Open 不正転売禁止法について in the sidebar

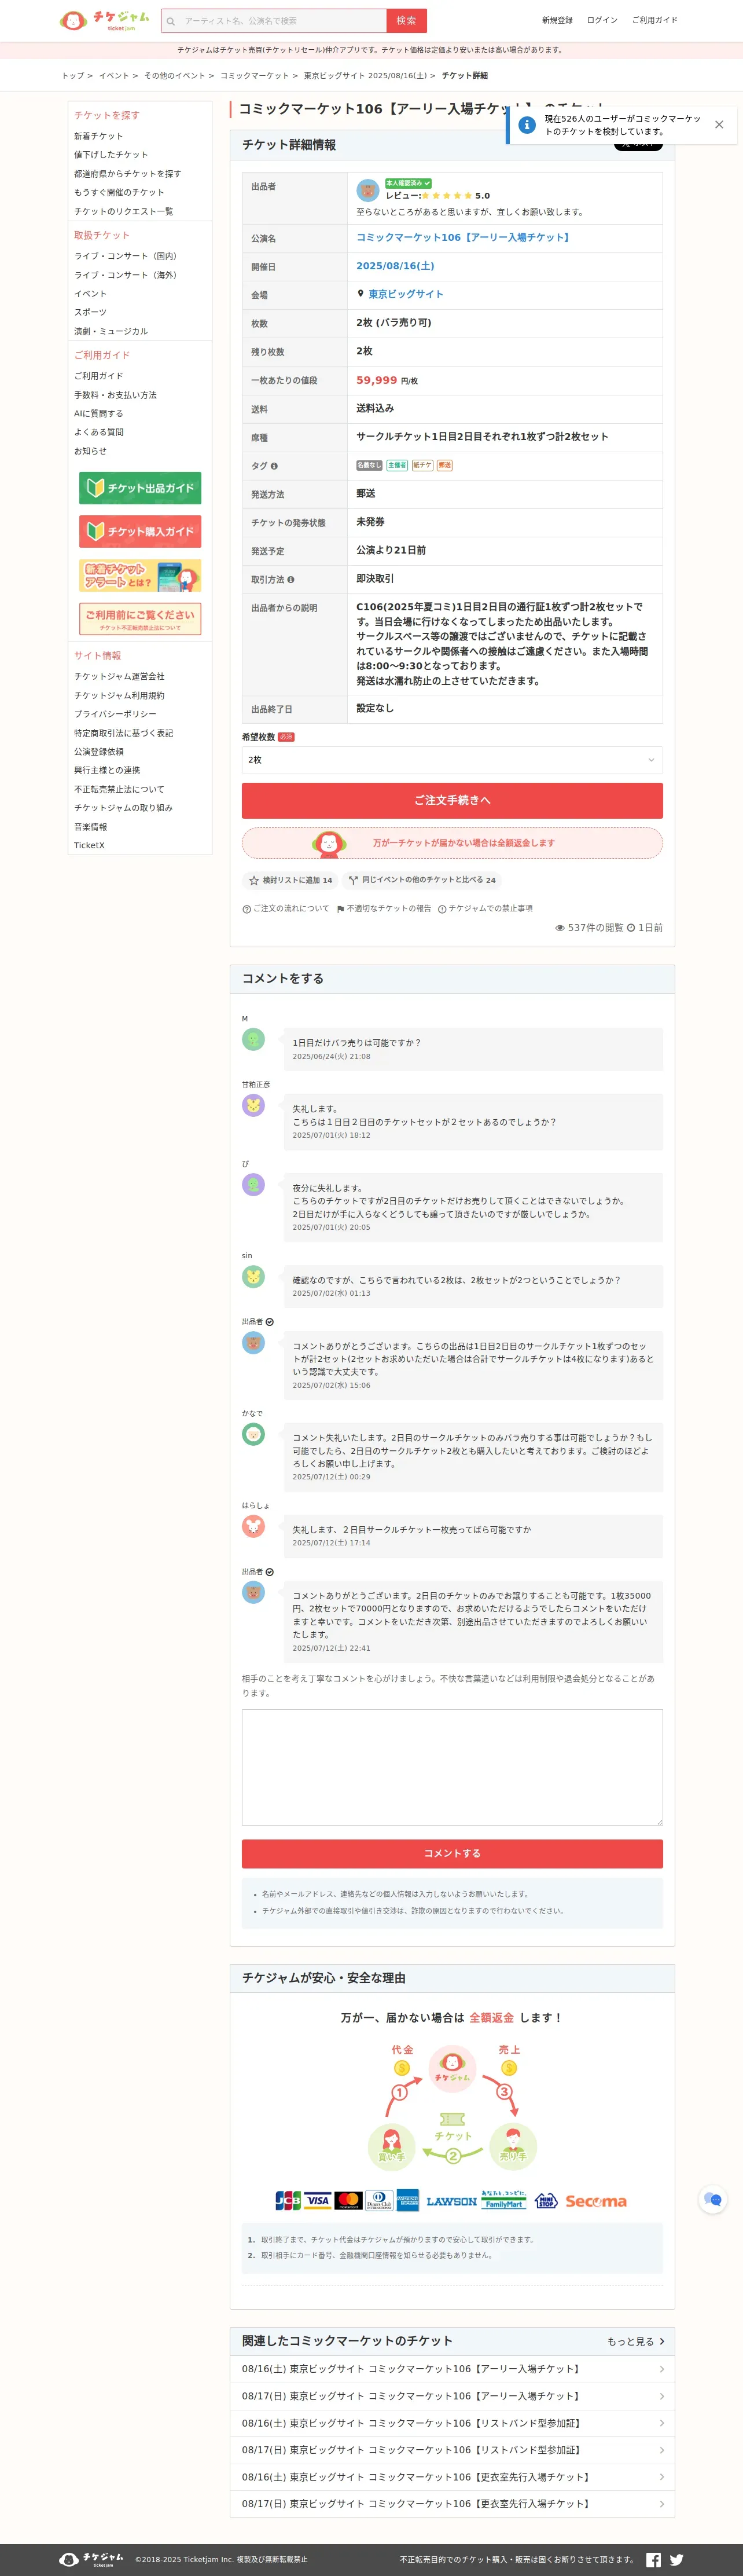click(x=119, y=789)
